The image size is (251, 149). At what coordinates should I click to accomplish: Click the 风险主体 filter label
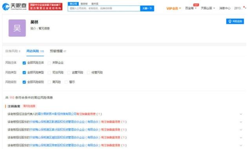[11, 63]
